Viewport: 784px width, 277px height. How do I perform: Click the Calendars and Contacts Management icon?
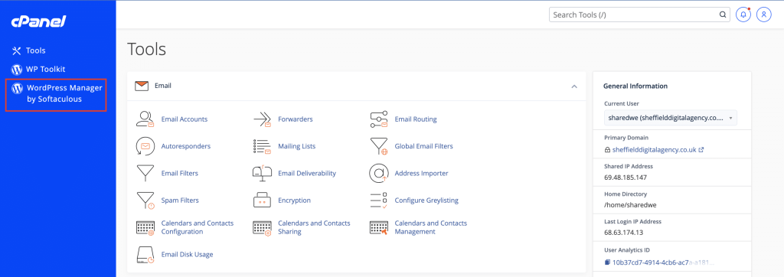point(378,227)
